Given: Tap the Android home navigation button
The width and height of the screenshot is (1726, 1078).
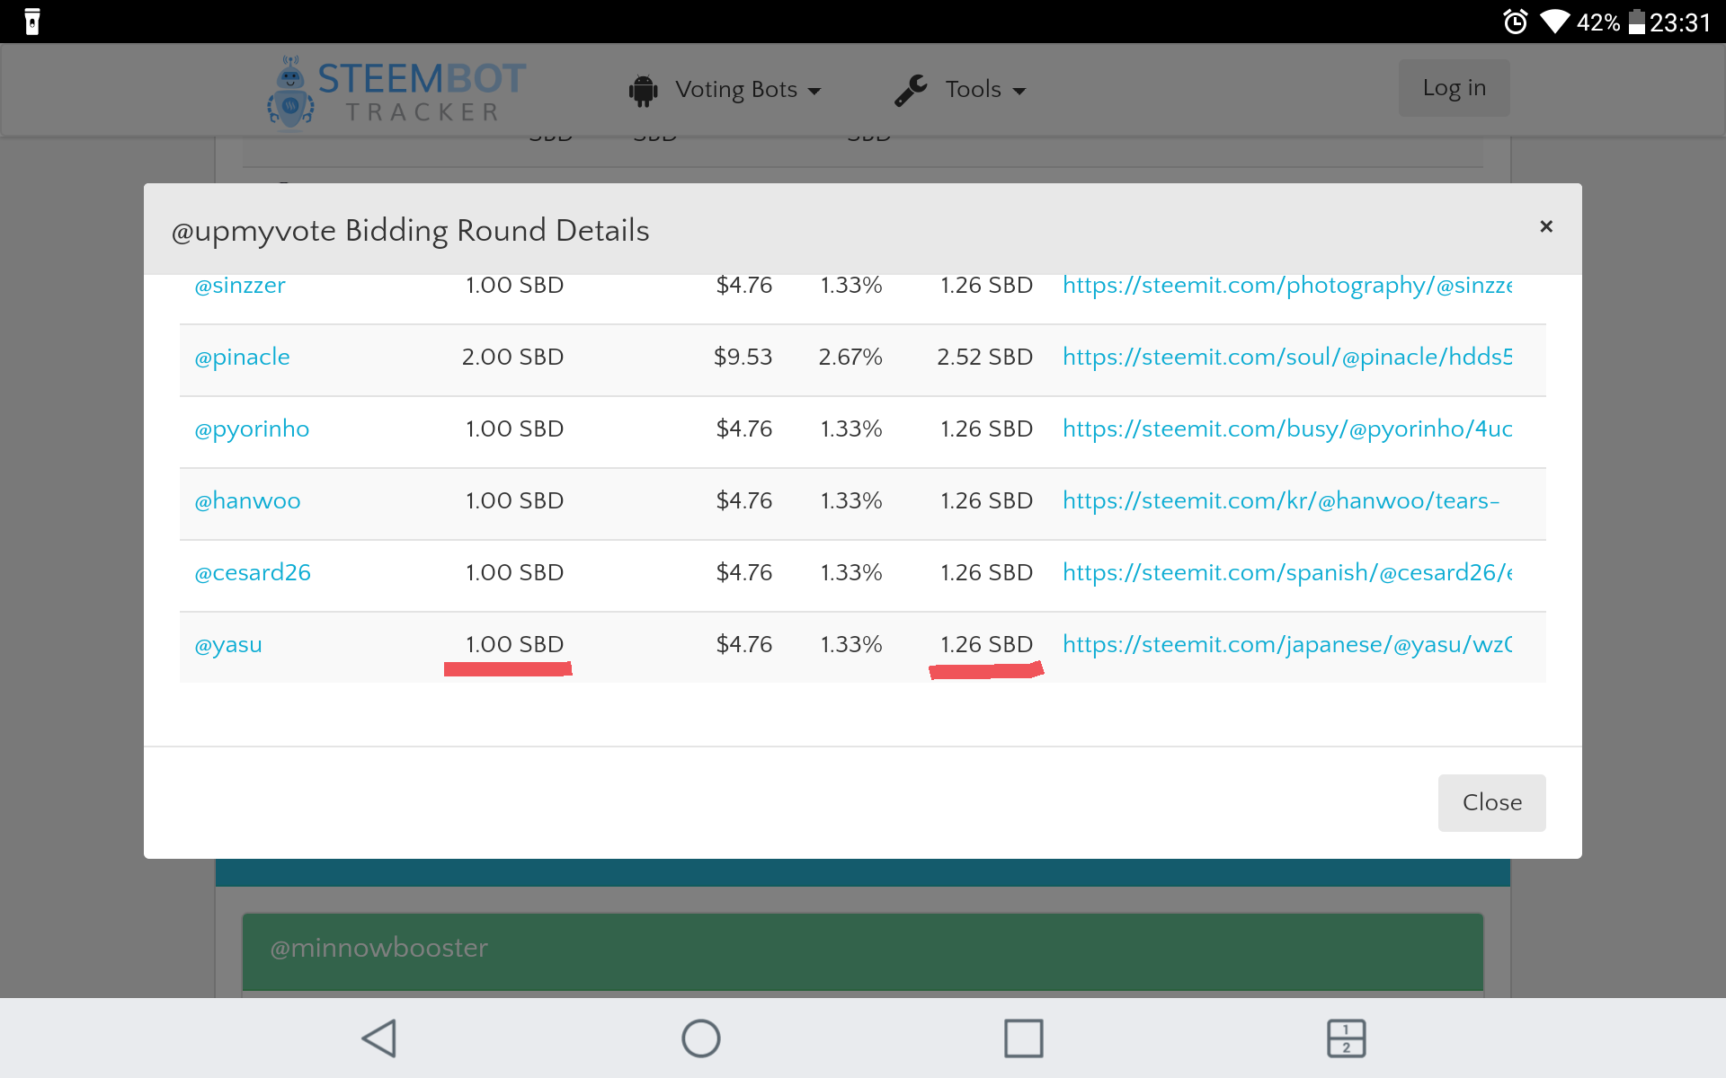Looking at the screenshot, I should pyautogui.click(x=701, y=1038).
